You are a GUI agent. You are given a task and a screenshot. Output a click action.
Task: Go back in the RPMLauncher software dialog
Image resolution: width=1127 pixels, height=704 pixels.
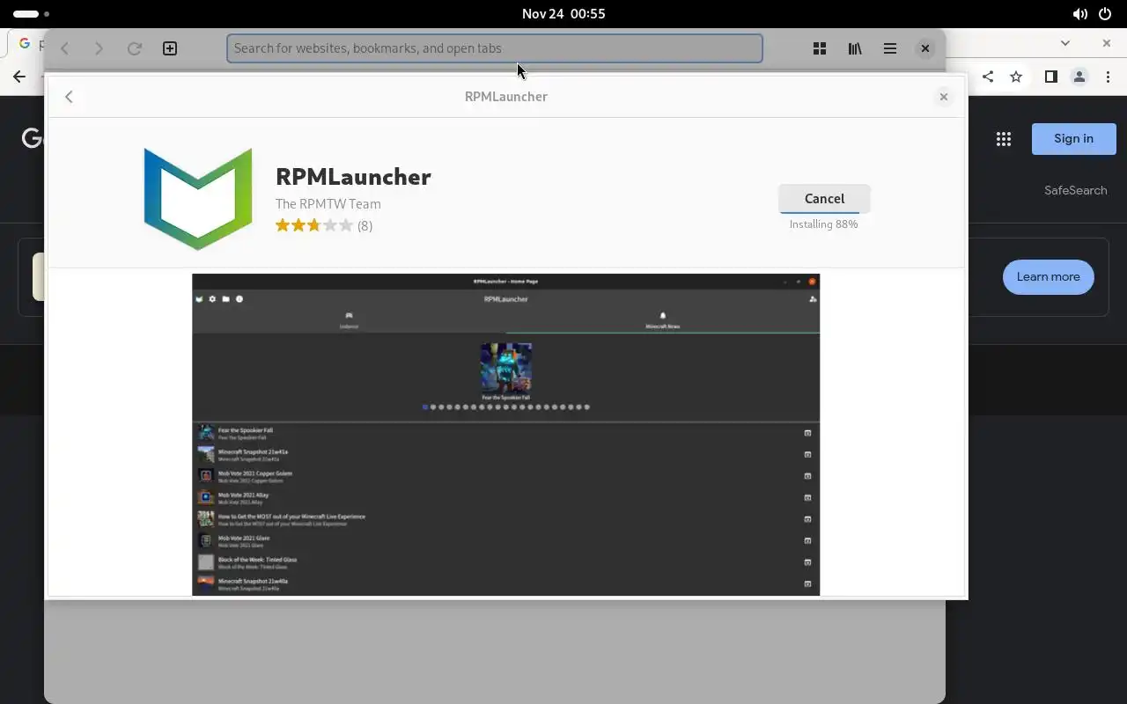(69, 97)
